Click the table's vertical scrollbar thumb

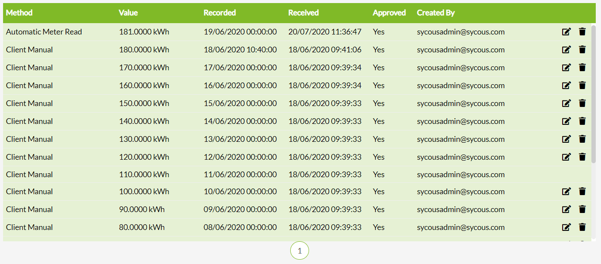click(x=594, y=94)
